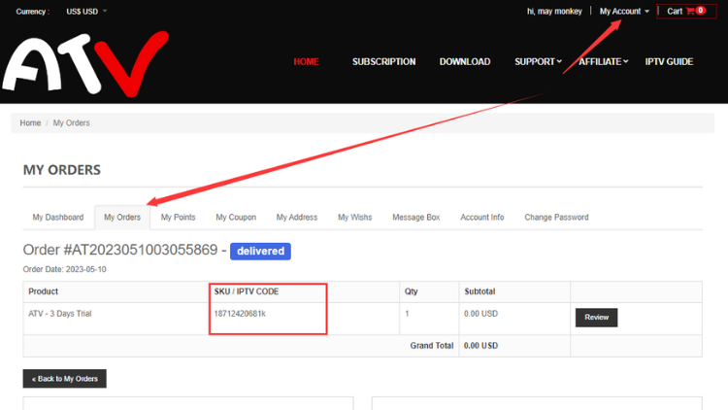Click the SKU / IPTV CODE column header
The width and height of the screenshot is (728, 410).
[247, 291]
